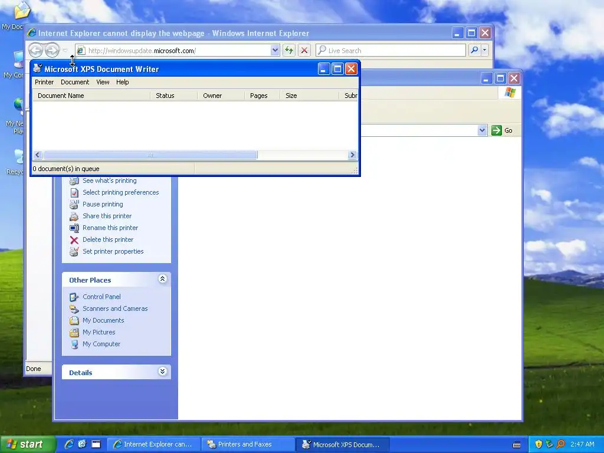
Task: Expand the Details panel
Action: point(163,372)
